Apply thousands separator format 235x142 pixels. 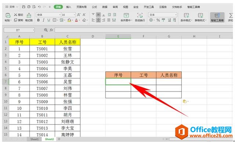tap(163, 20)
